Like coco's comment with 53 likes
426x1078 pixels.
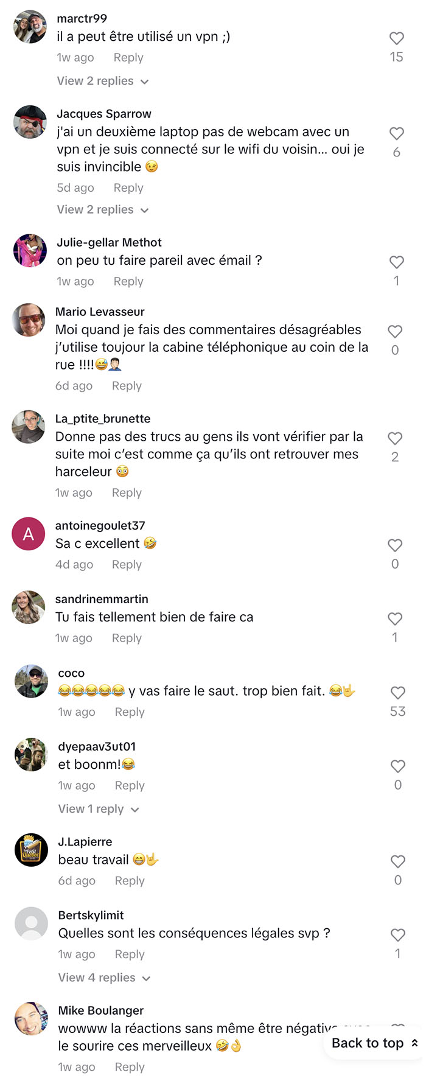tap(398, 693)
